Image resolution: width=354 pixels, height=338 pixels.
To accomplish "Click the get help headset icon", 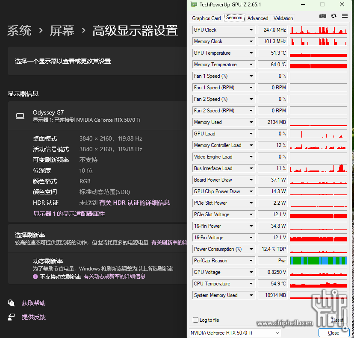I will [x=11, y=303].
